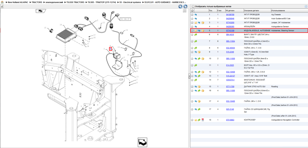Toggle the left navigation panel icon
The width and height of the screenshot is (308, 148).
click(x=2, y=6)
